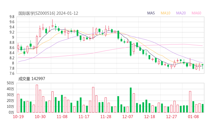
Task: Click the 8.2 price axis label
Action: pyautogui.click(x=12, y=58)
